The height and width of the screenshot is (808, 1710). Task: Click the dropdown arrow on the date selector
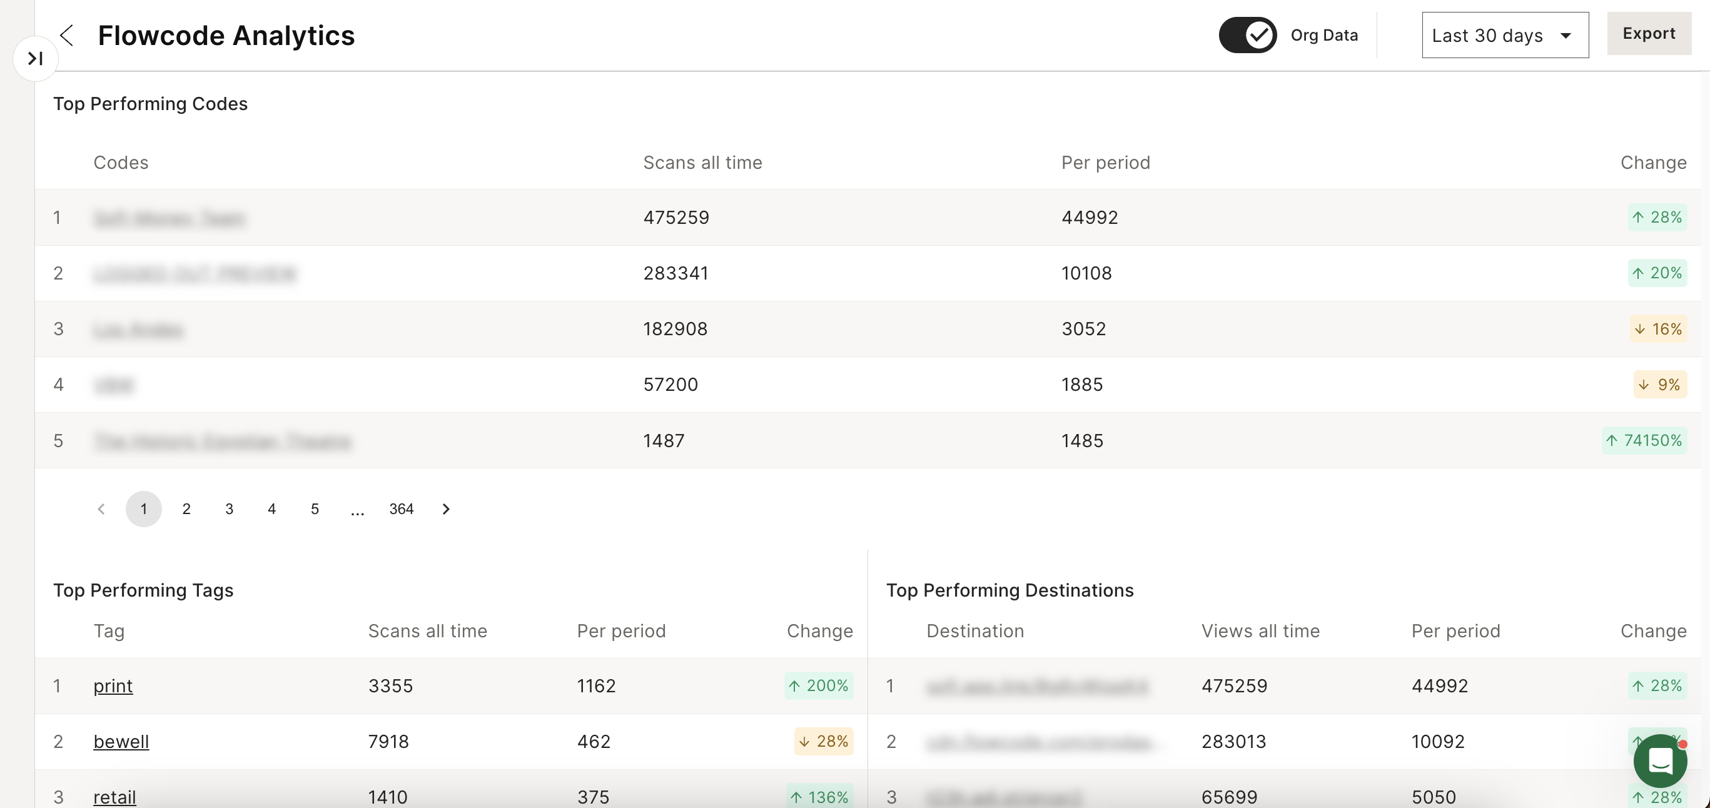(1566, 35)
